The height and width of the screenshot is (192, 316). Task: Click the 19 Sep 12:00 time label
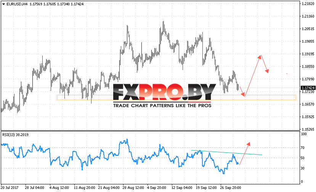click(206, 187)
